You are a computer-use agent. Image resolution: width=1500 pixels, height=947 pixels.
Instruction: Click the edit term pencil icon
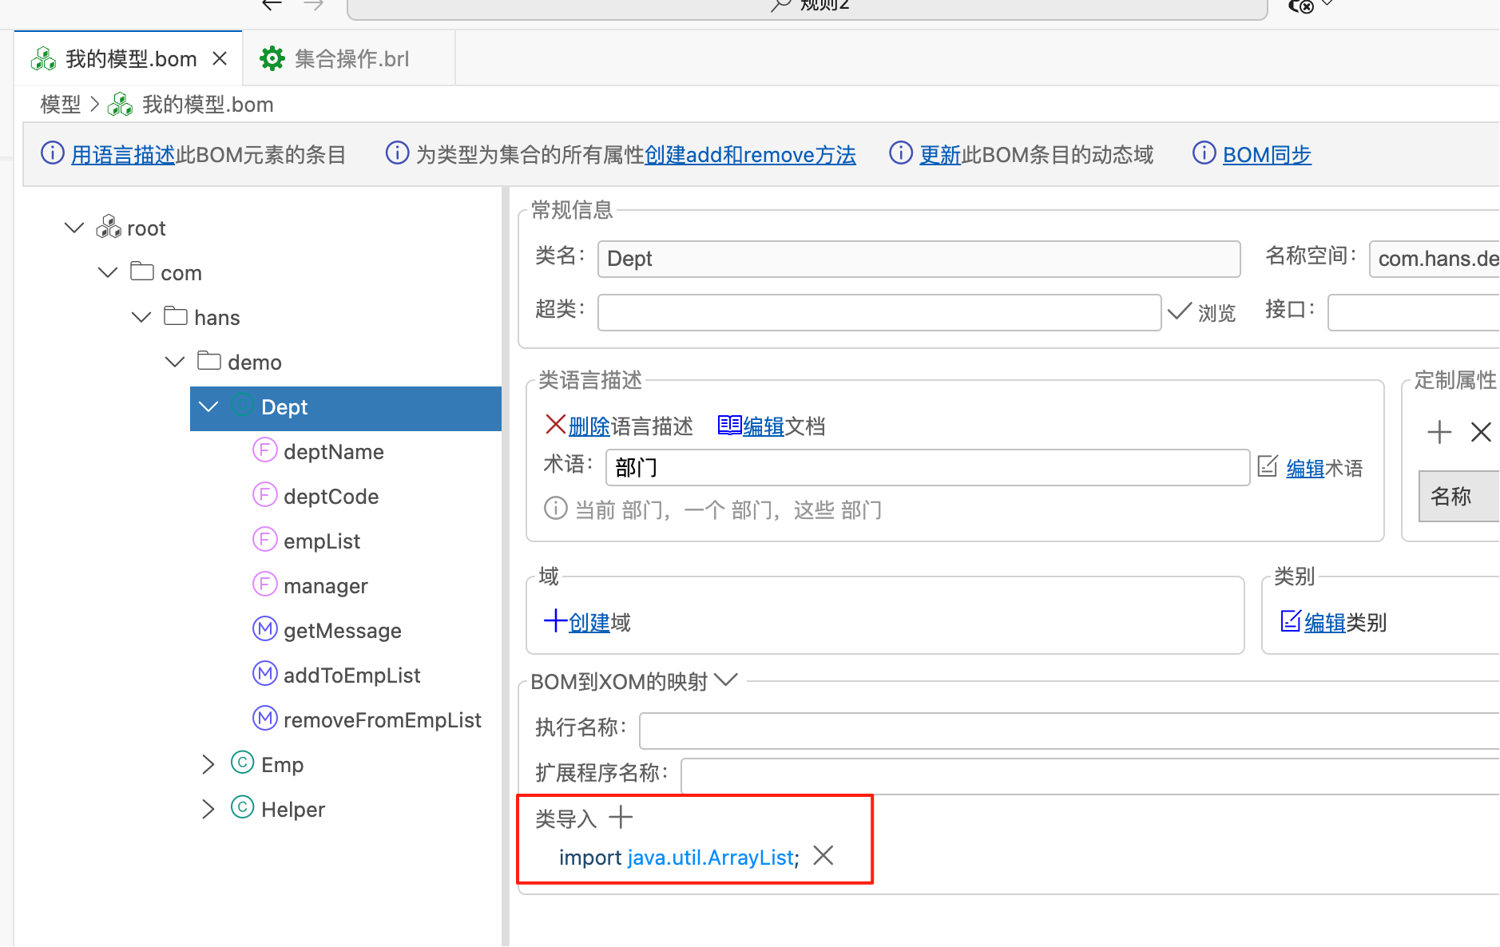click(x=1268, y=466)
